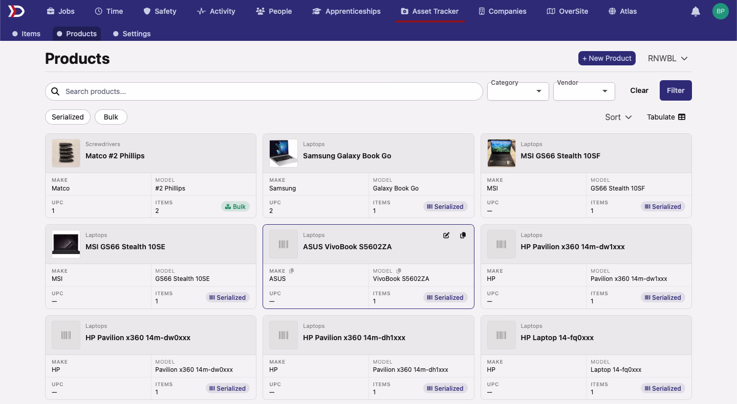Toggle the Serialized filter chip
Image resolution: width=737 pixels, height=404 pixels.
click(68, 117)
